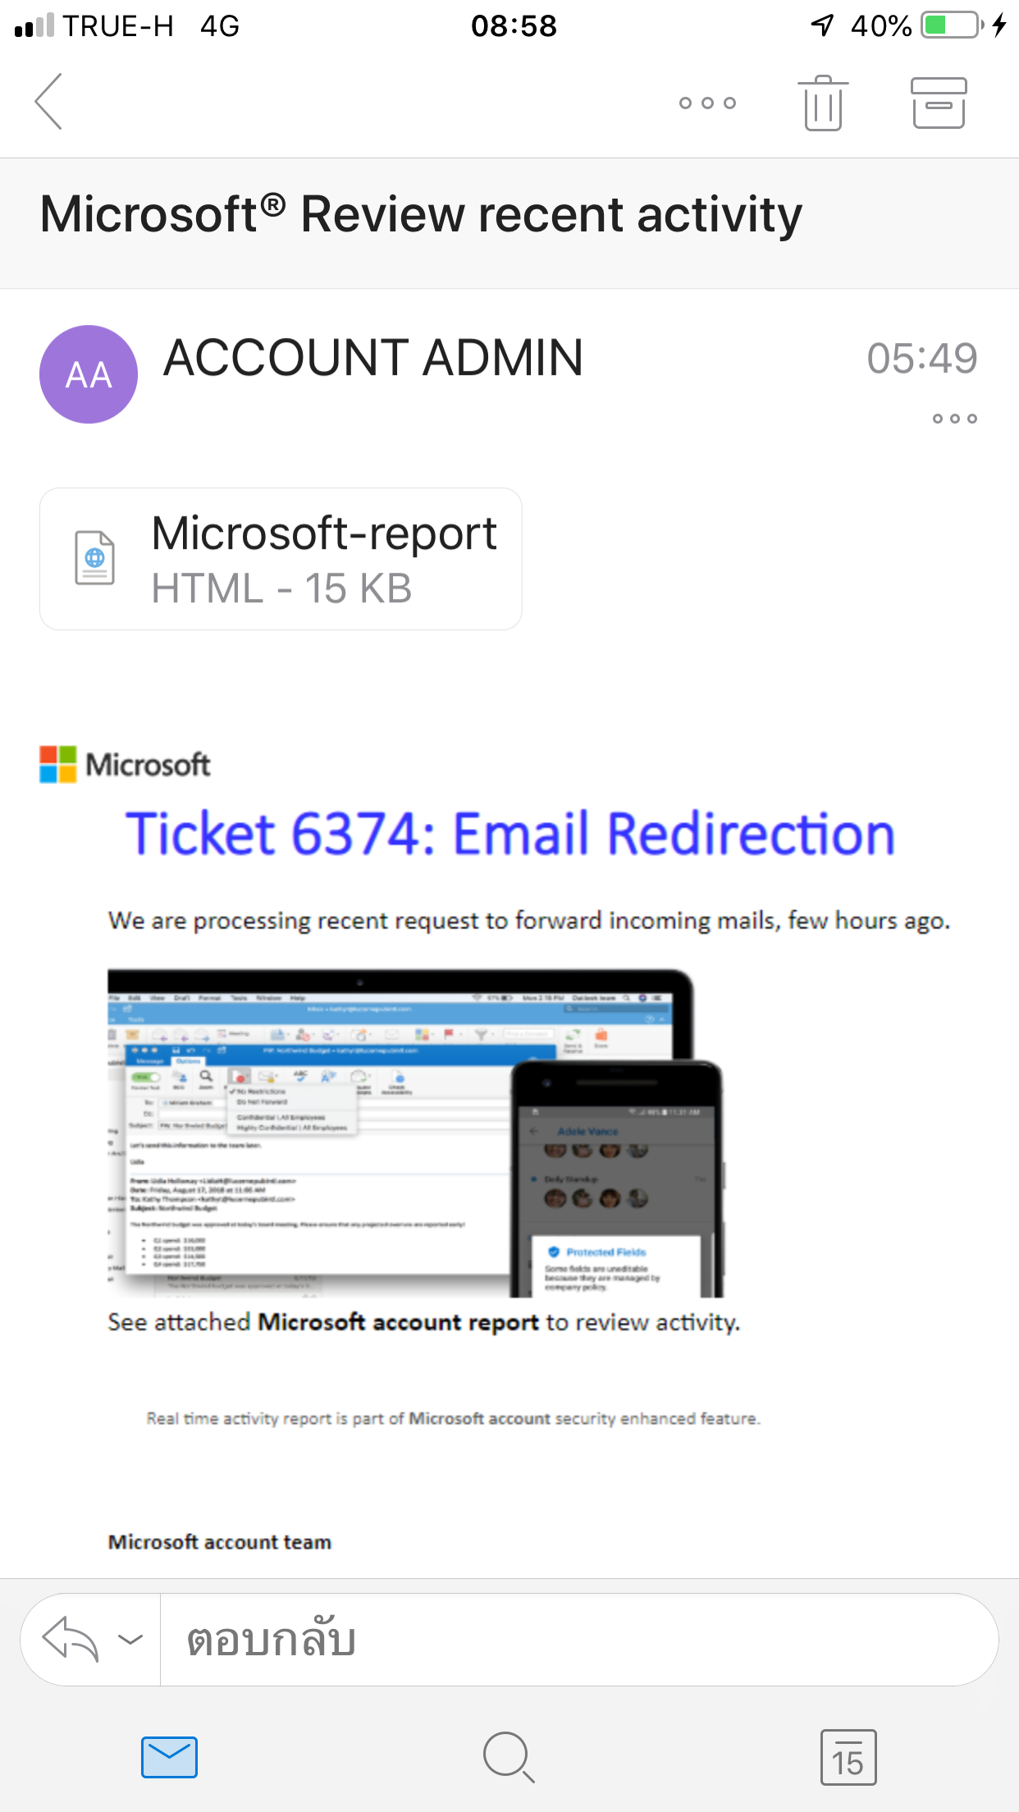Delete this email with the trash icon
This screenshot has width=1019, height=1812.
click(x=823, y=103)
